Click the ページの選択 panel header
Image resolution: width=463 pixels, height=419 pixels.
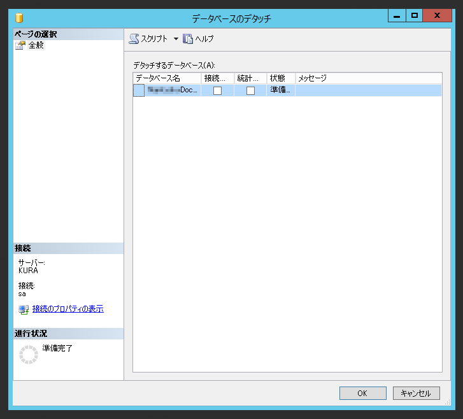[x=69, y=34]
